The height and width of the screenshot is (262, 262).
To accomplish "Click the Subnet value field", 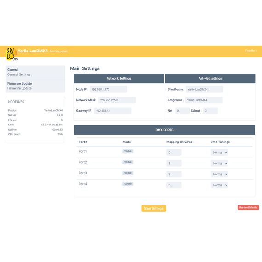I will (x=211, y=111).
